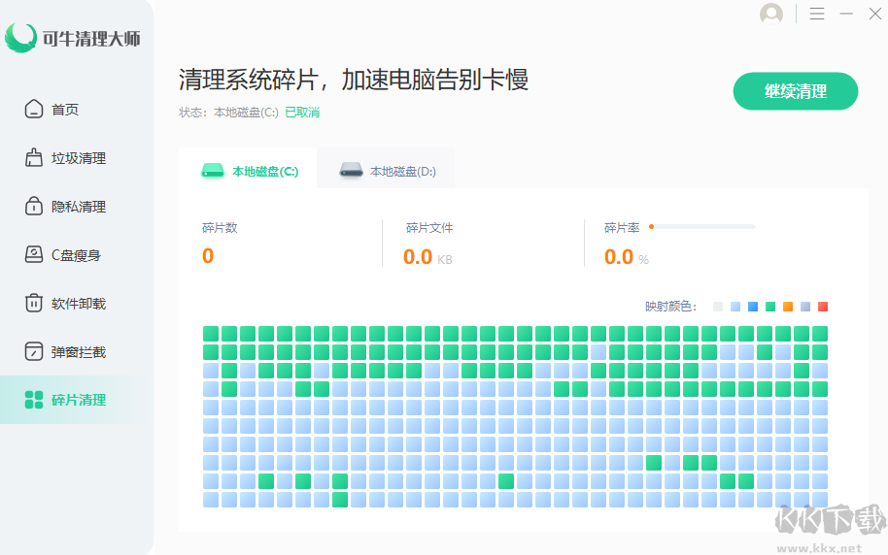Click the 碎片文件 value 0.0 KB
The image size is (888, 555).
[x=427, y=257]
